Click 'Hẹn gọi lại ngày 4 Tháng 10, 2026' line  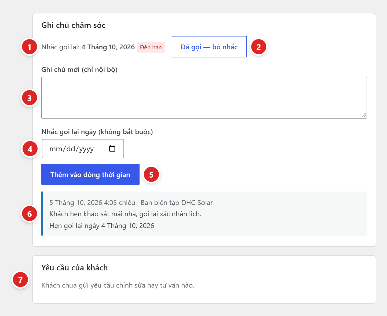102,226
